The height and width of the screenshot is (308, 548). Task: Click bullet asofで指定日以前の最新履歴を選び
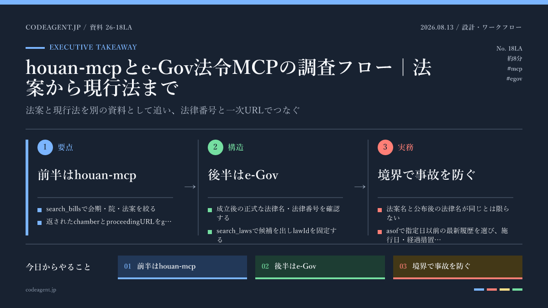tap(447, 235)
